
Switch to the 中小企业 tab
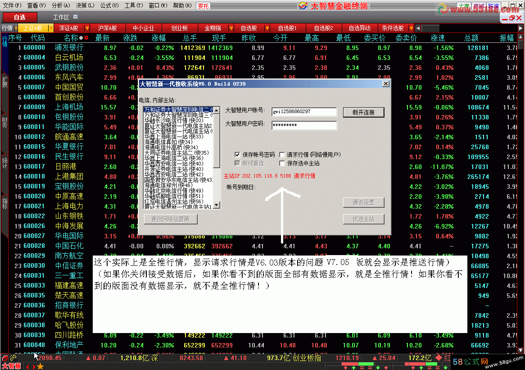[x=143, y=28]
